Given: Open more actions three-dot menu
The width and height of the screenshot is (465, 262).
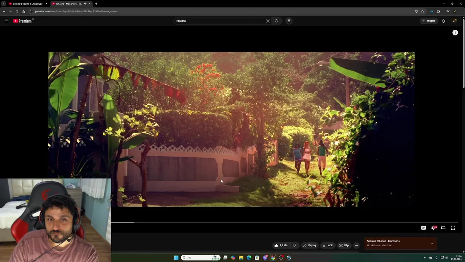Looking at the screenshot, I should (356, 245).
